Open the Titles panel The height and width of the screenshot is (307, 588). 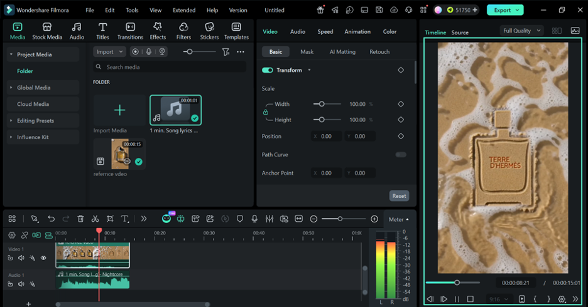(102, 31)
